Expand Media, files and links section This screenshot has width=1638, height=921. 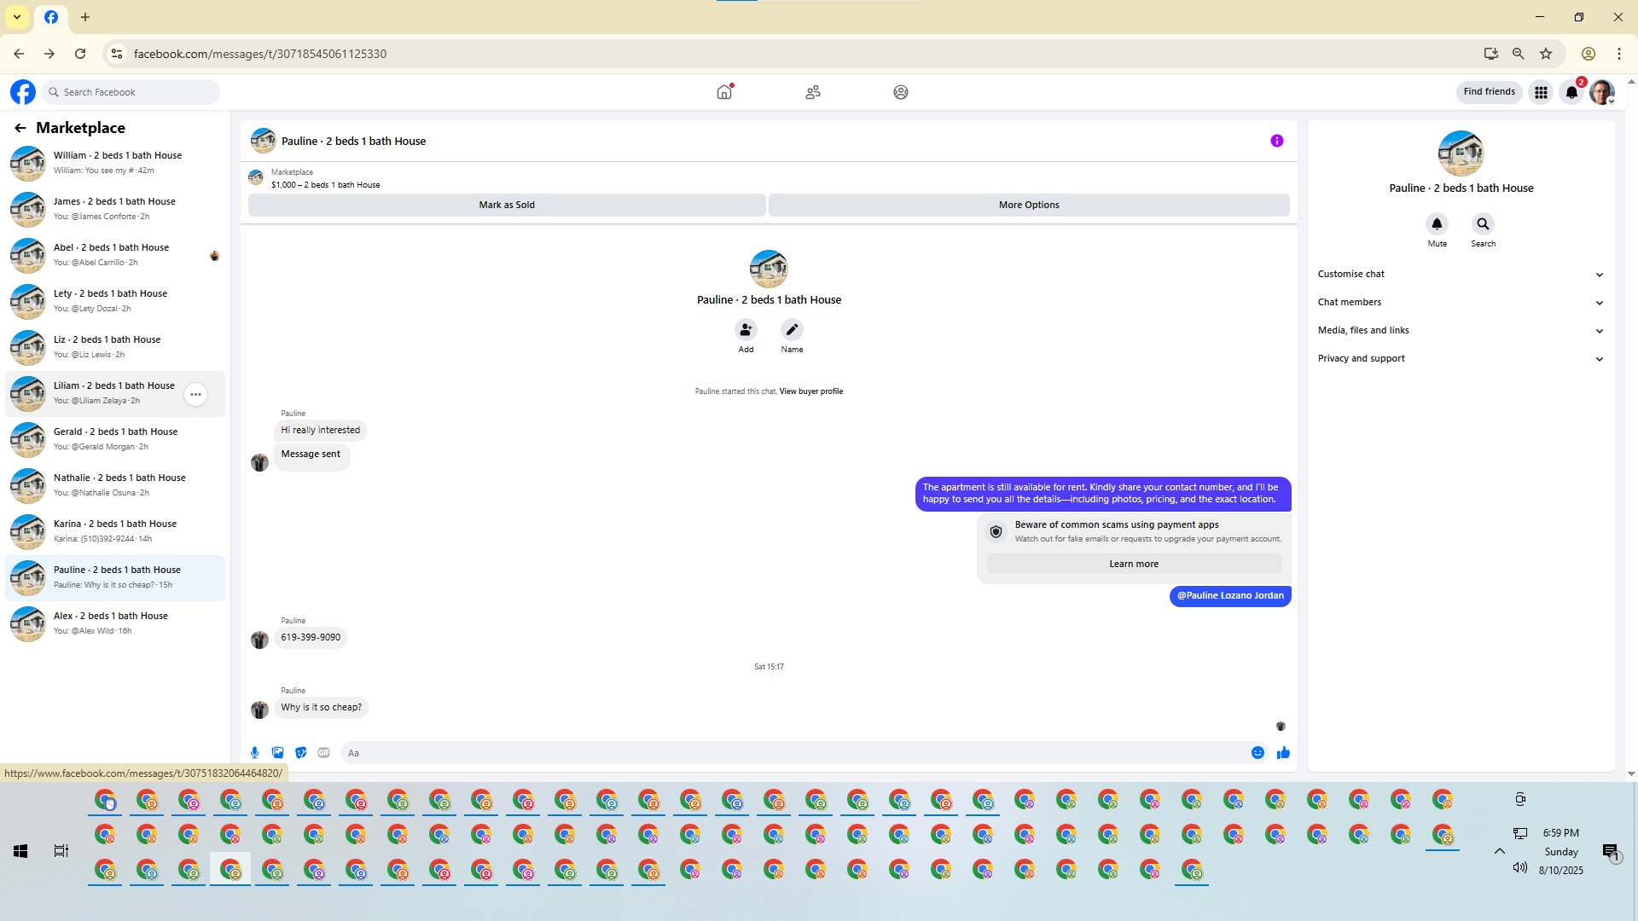pyautogui.click(x=1461, y=331)
